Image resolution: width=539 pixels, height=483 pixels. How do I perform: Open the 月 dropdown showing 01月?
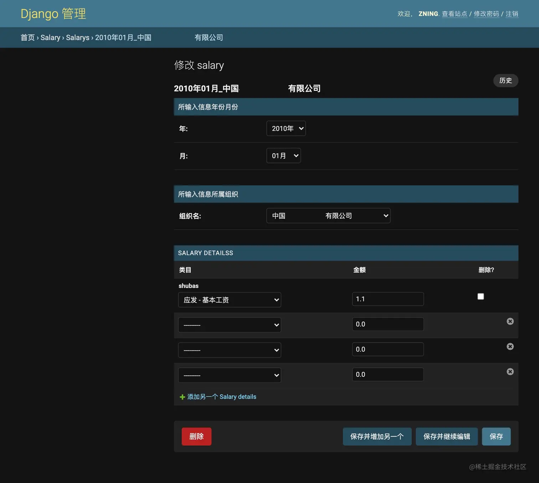283,155
